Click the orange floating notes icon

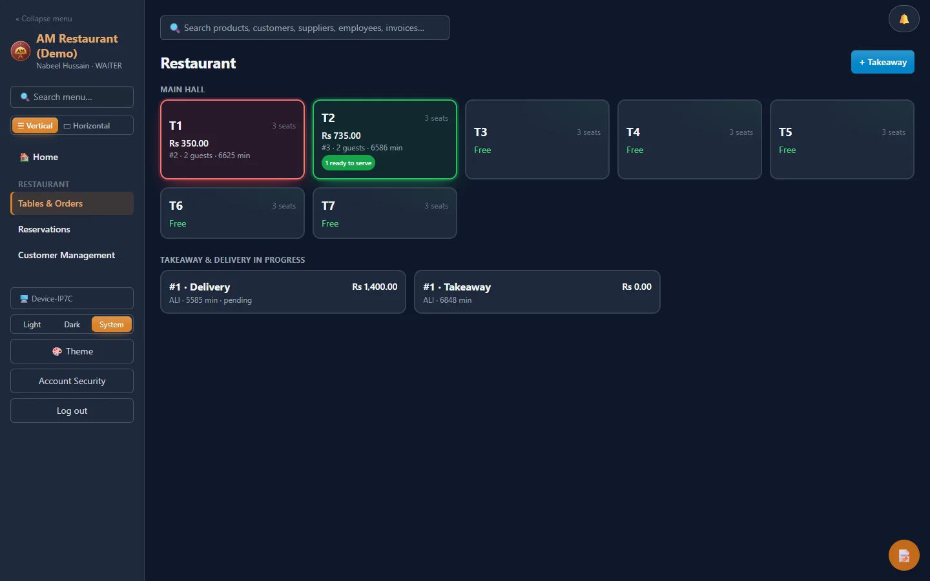[x=904, y=555]
